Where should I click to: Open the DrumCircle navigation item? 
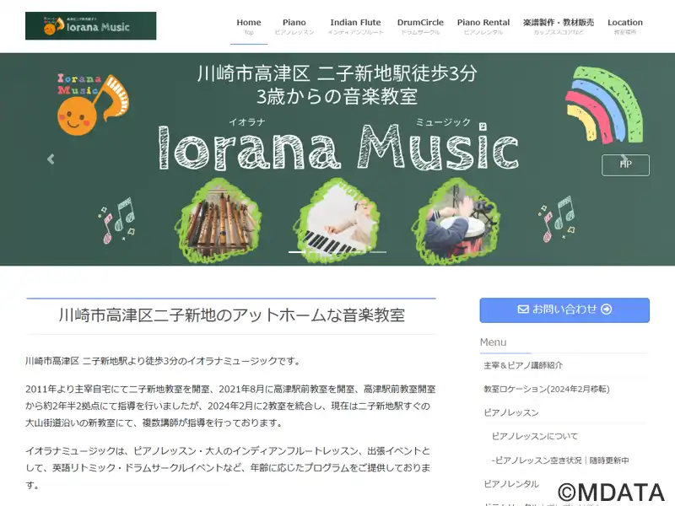coord(420,26)
